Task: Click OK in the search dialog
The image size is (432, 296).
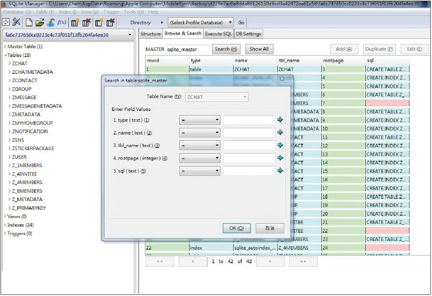Action: click(237, 228)
